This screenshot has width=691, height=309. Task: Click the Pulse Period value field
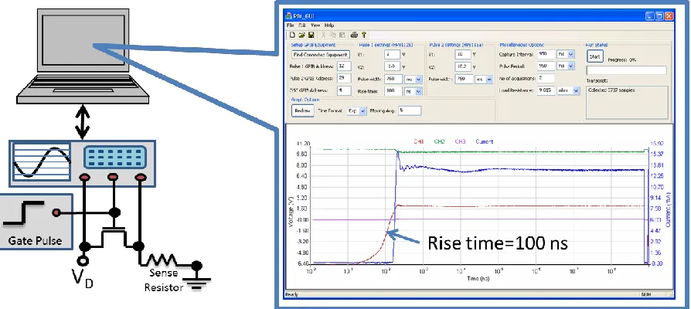coord(546,66)
